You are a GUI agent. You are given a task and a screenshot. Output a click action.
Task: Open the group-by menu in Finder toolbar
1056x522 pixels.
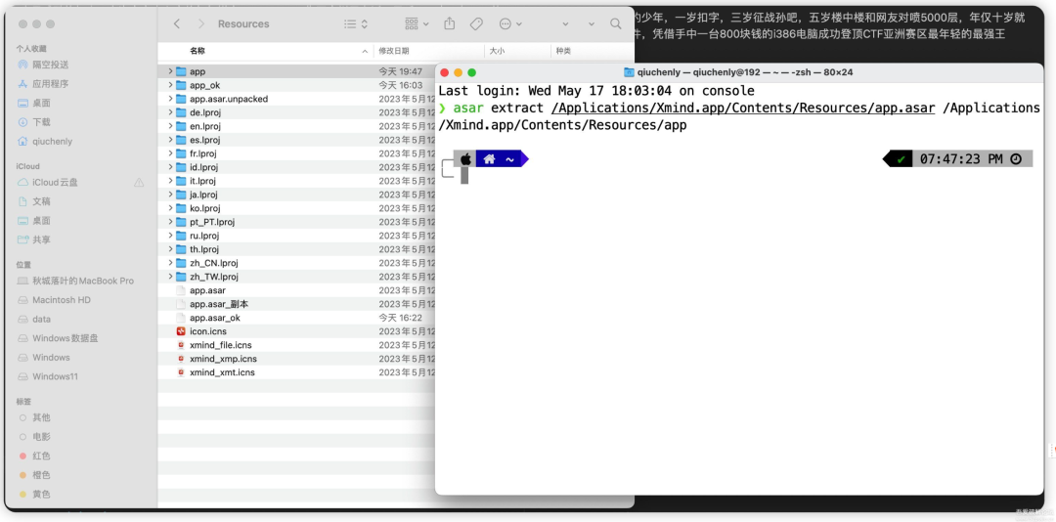[x=417, y=23]
